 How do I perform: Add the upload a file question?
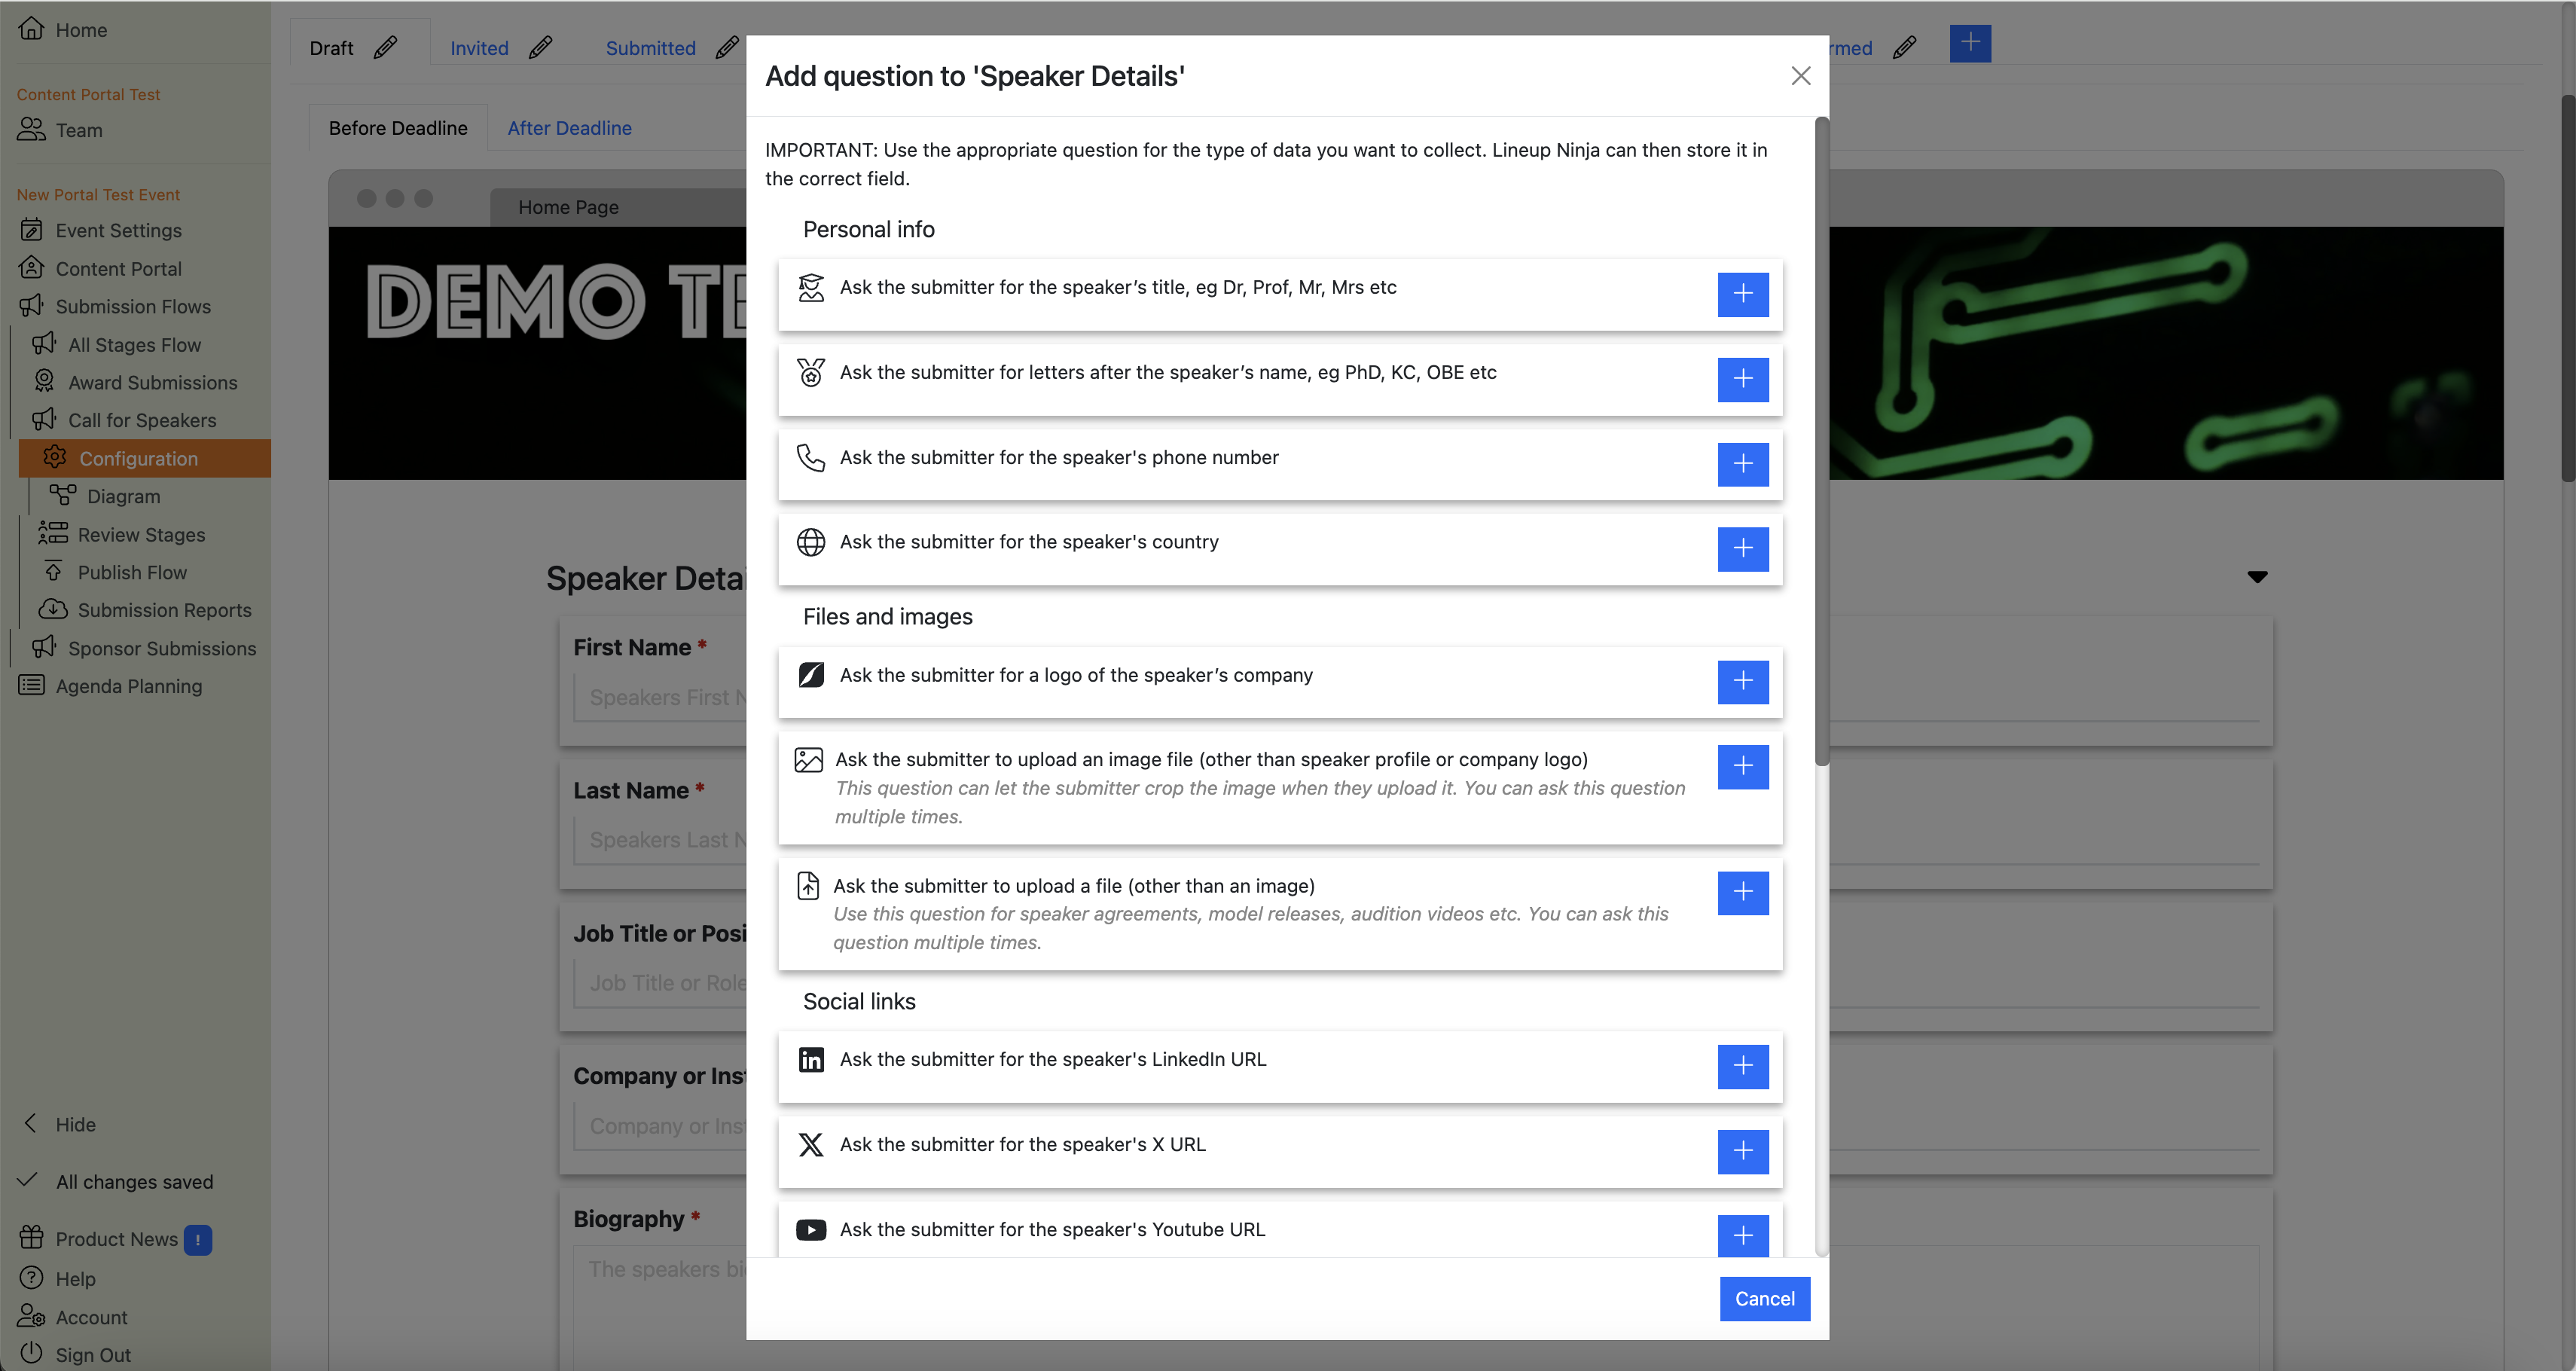click(x=1742, y=892)
